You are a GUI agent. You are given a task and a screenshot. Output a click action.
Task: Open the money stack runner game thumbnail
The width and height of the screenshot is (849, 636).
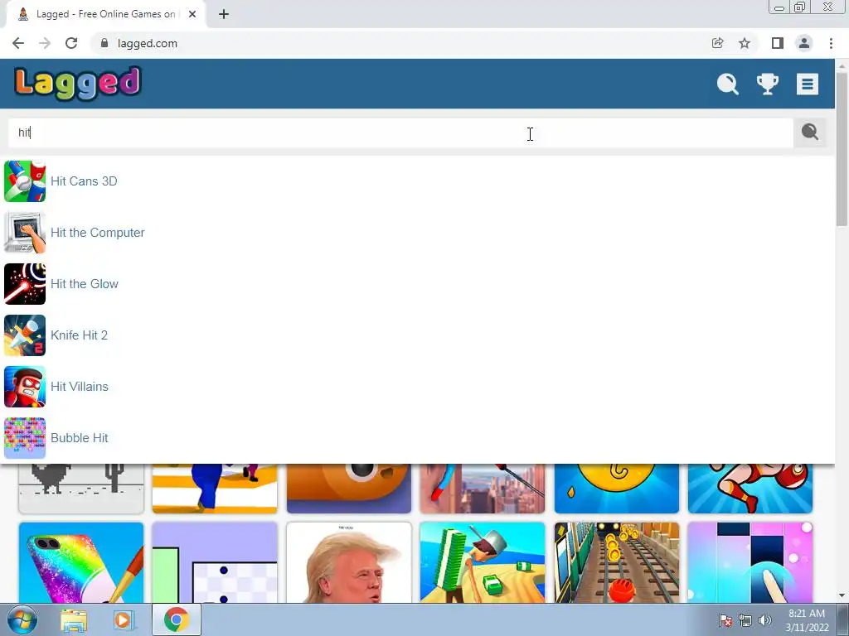483,562
